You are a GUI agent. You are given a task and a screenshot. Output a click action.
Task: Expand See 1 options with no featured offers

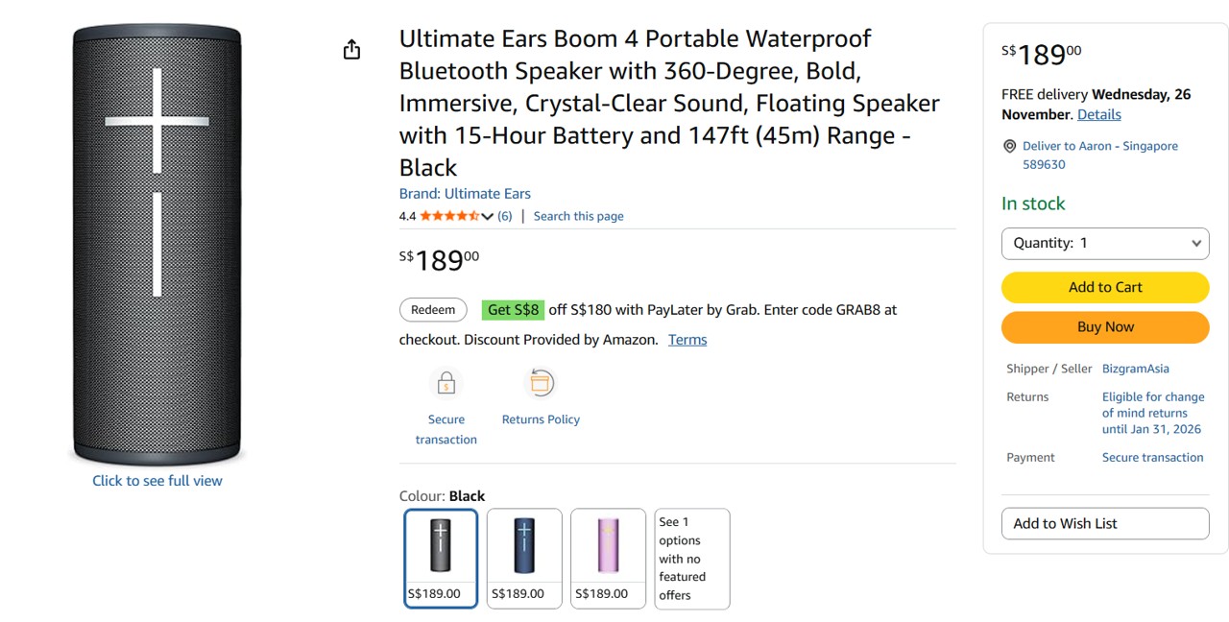(x=691, y=559)
